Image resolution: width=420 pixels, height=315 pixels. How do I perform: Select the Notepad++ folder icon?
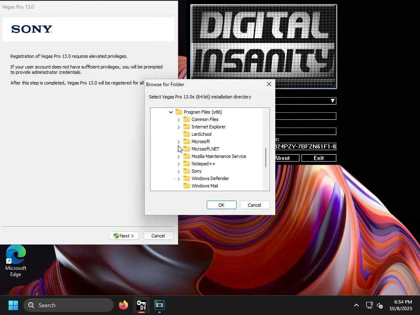[x=187, y=164]
